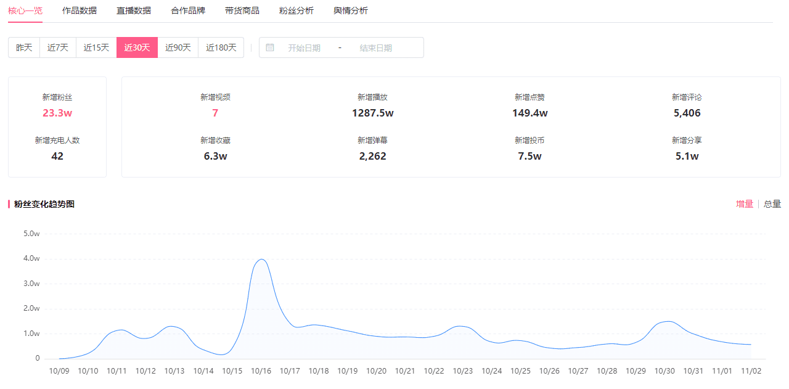Select the 昨天 time range
The image size is (789, 389).
pos(24,47)
